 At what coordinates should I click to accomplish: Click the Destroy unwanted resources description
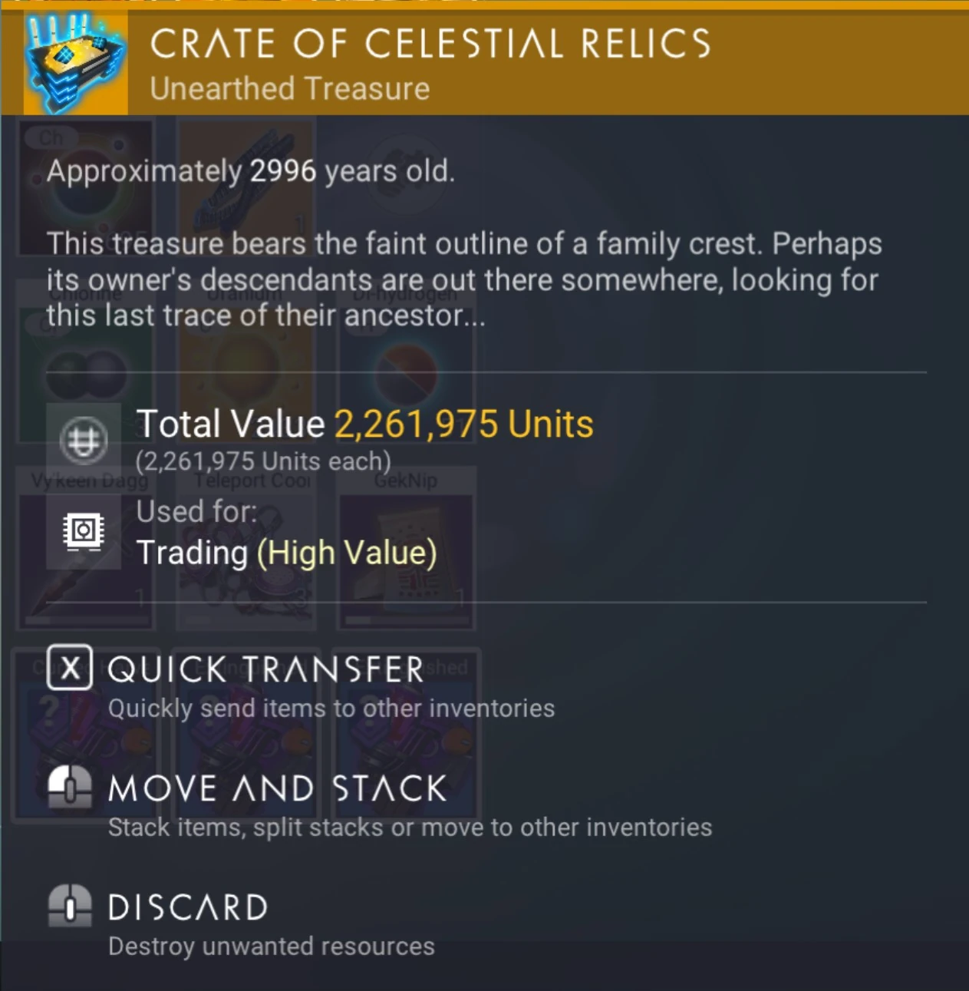271,946
